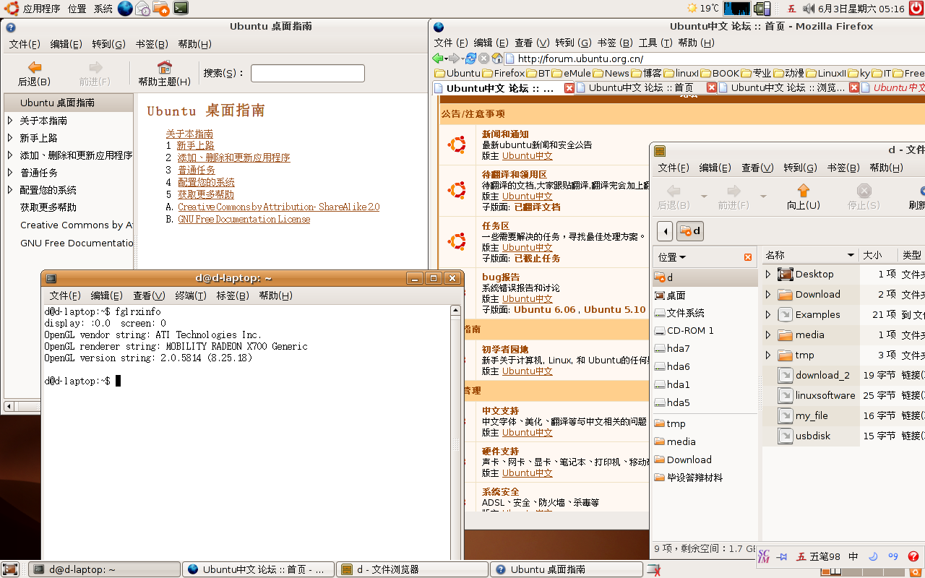Close the first Firefox tab
Screen dimensions: 925x578
click(x=569, y=88)
